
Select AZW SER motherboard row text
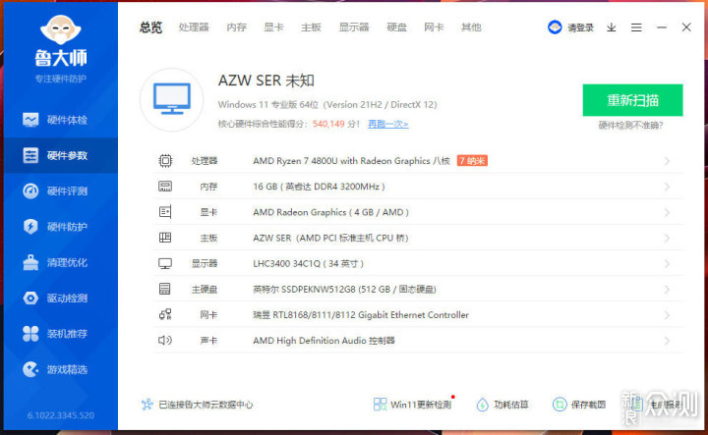tap(330, 238)
